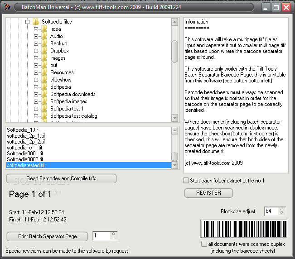
Task: Expand the images folder node
Action: pyautogui.click(x=36, y=58)
